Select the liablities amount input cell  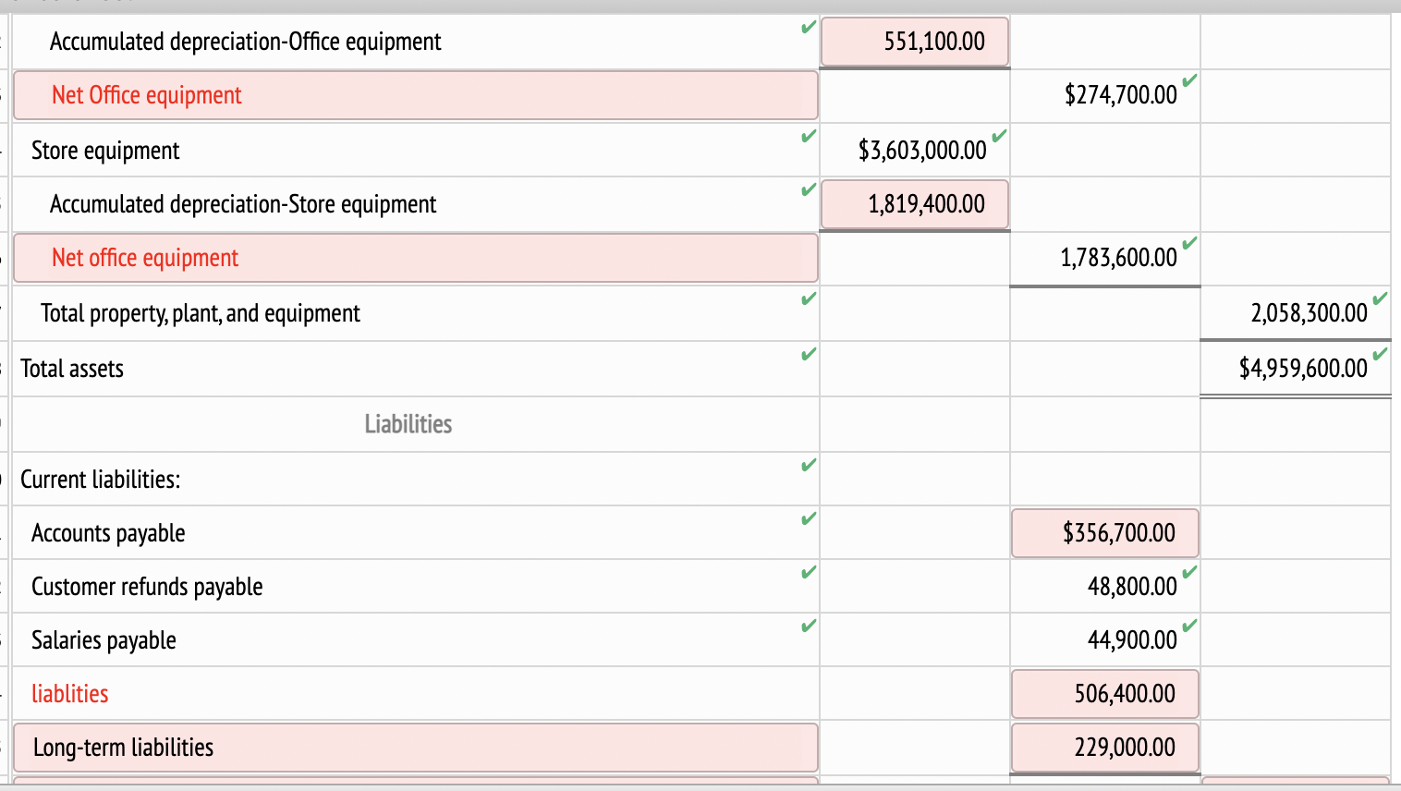point(1105,693)
